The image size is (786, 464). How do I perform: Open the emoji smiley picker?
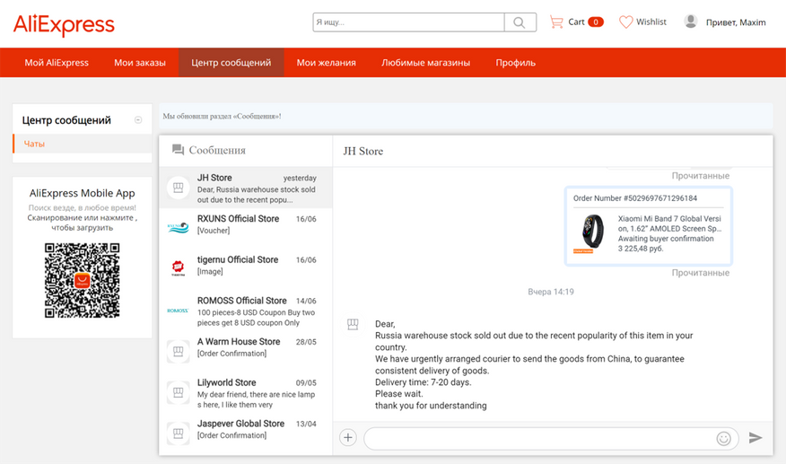pos(723,438)
